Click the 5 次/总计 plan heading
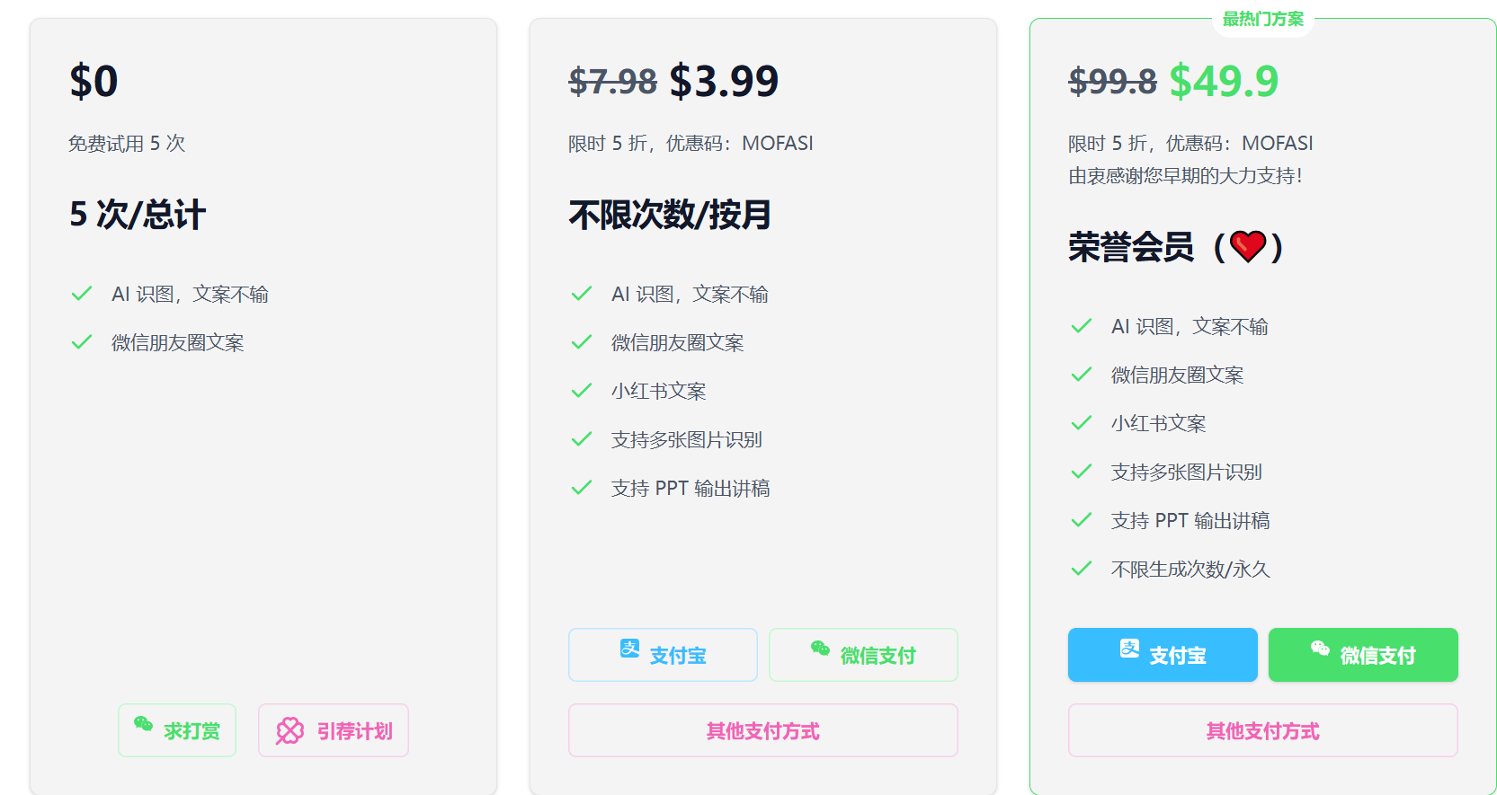Screen dimensions: 1497x795 [x=138, y=215]
